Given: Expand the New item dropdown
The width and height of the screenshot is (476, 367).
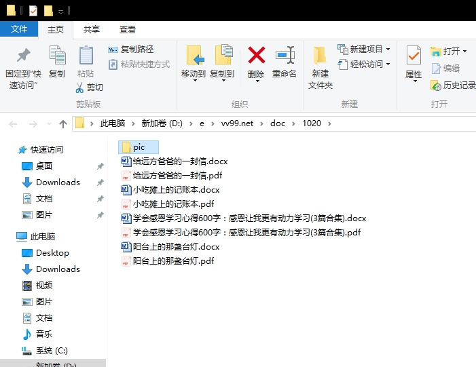Looking at the screenshot, I should (x=388, y=49).
